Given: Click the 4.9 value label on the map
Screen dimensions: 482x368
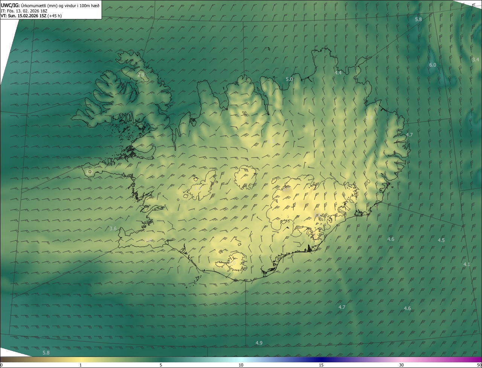Looking at the screenshot, I should pyautogui.click(x=259, y=343).
